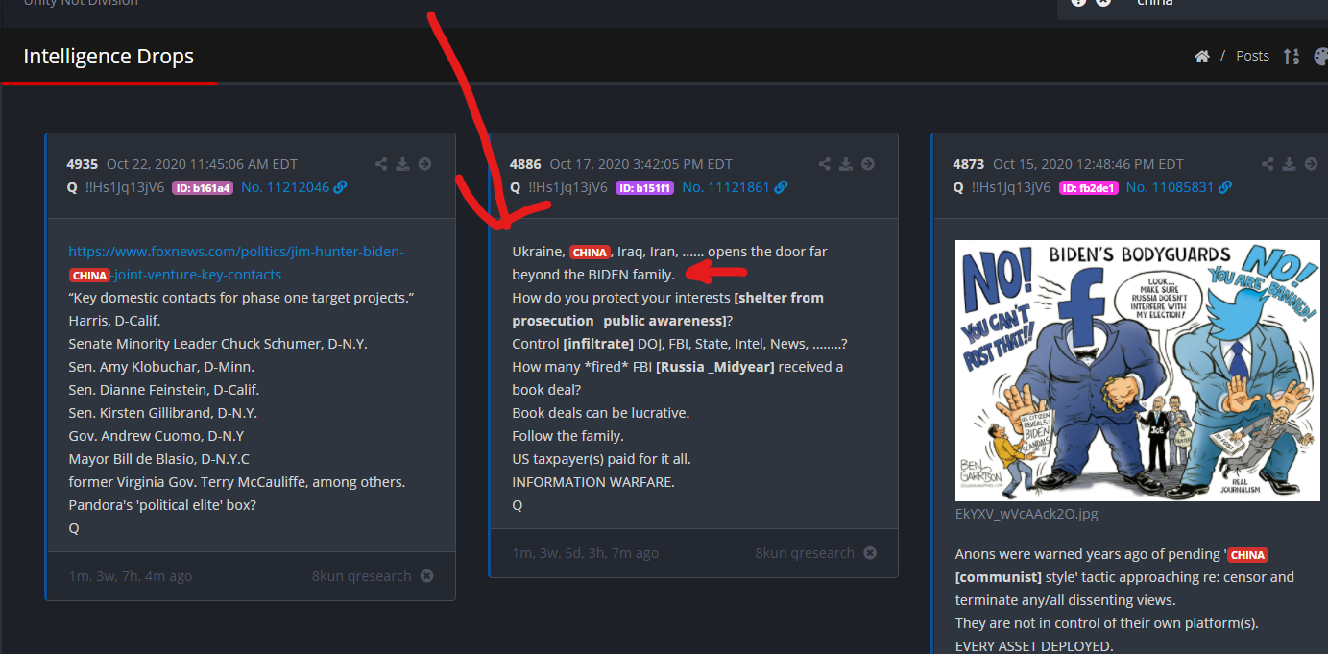The image size is (1328, 654).
Task: Open the sort order icon in the header
Action: tap(1291, 57)
